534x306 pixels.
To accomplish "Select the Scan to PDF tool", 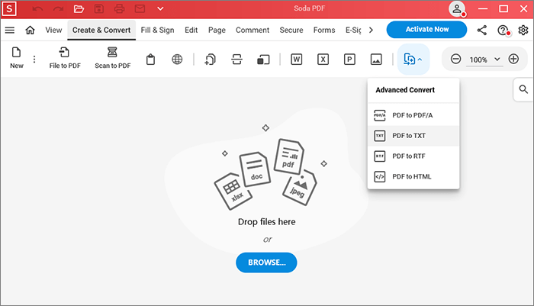I will (112, 53).
